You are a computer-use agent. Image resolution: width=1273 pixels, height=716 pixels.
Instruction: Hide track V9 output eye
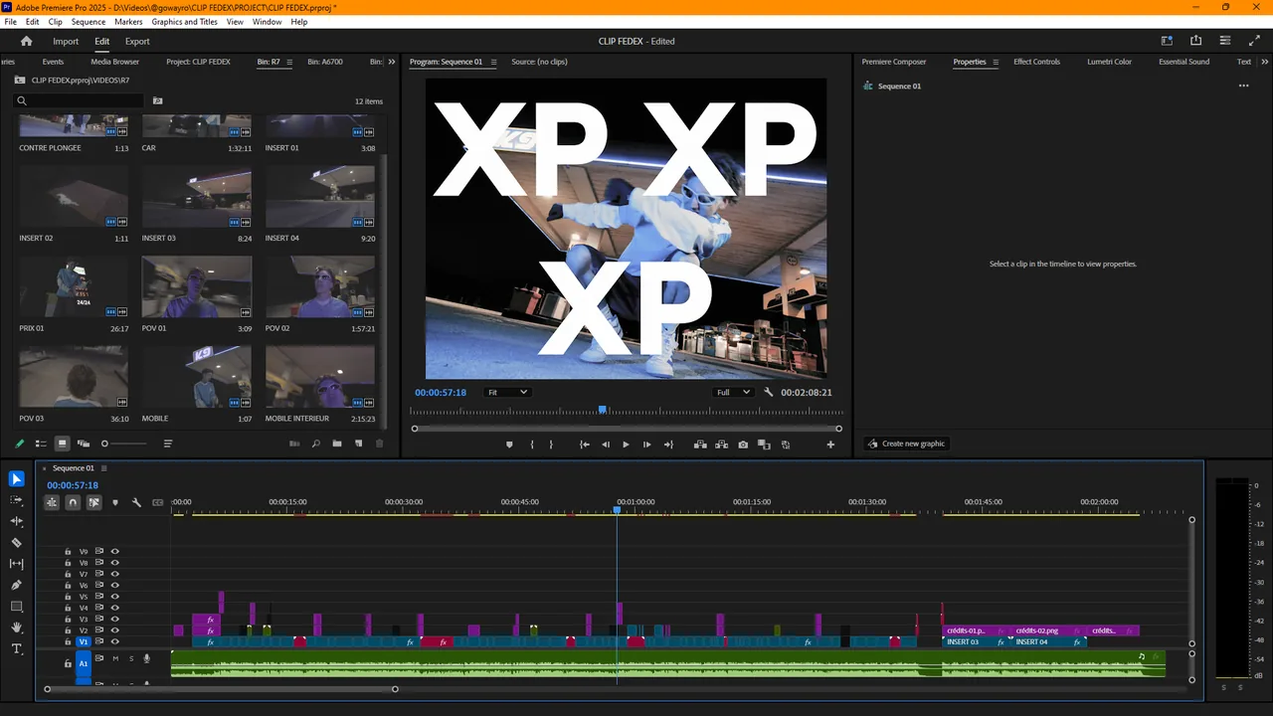pyautogui.click(x=114, y=551)
